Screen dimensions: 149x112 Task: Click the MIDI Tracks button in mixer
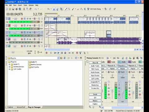[x=95, y=69]
